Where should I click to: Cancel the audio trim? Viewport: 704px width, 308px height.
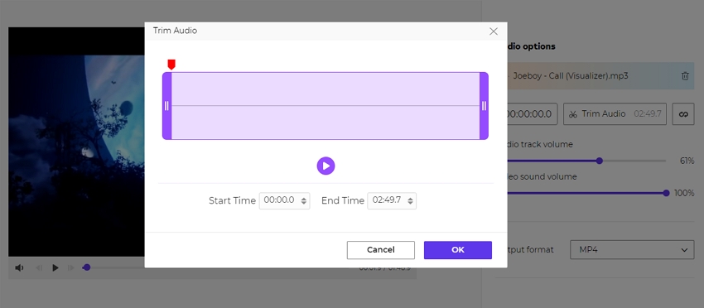click(x=381, y=250)
